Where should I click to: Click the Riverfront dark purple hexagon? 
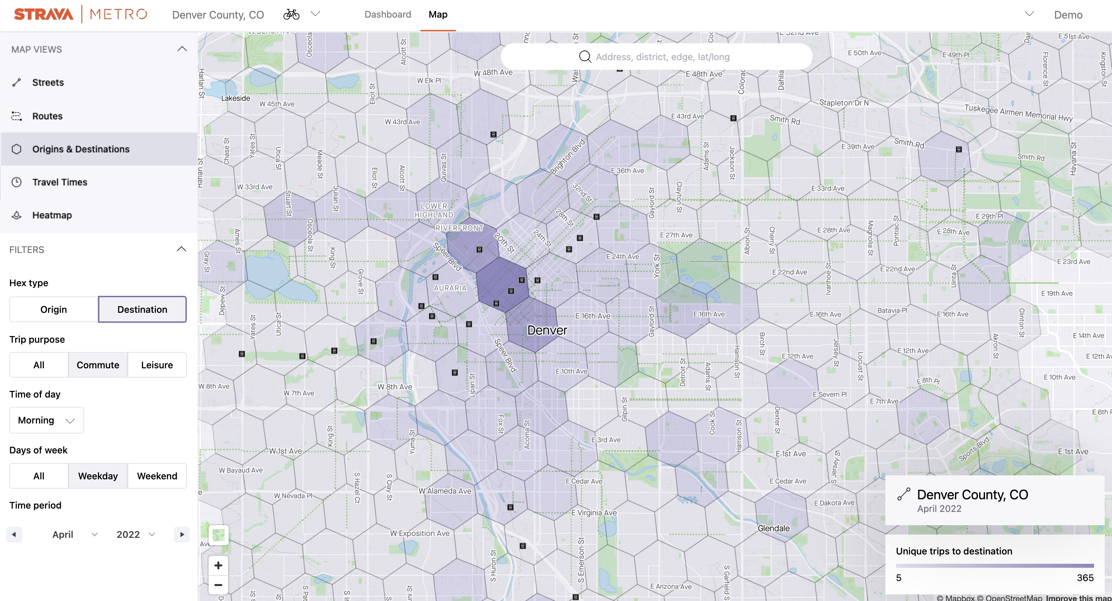click(473, 245)
